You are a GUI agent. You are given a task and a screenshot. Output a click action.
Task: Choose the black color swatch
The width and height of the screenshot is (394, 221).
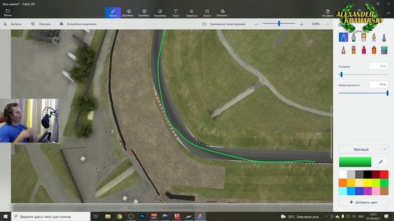point(368,174)
